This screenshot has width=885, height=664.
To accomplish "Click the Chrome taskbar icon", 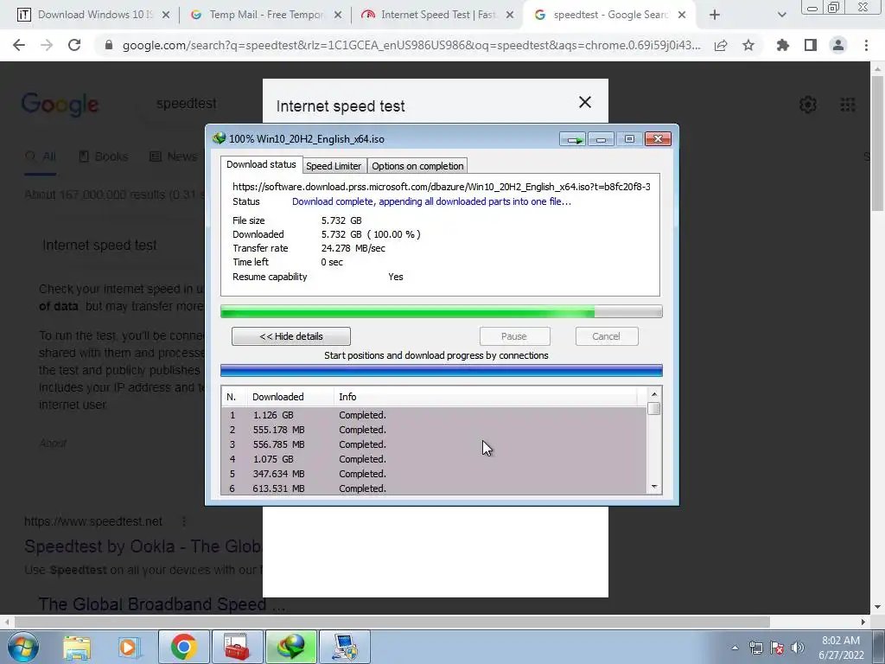I will (x=183, y=647).
